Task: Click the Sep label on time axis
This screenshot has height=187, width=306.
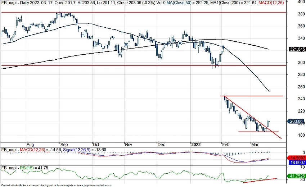Action: [x=64, y=145]
